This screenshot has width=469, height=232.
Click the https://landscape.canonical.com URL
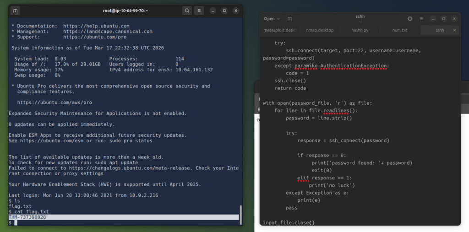click(x=108, y=32)
